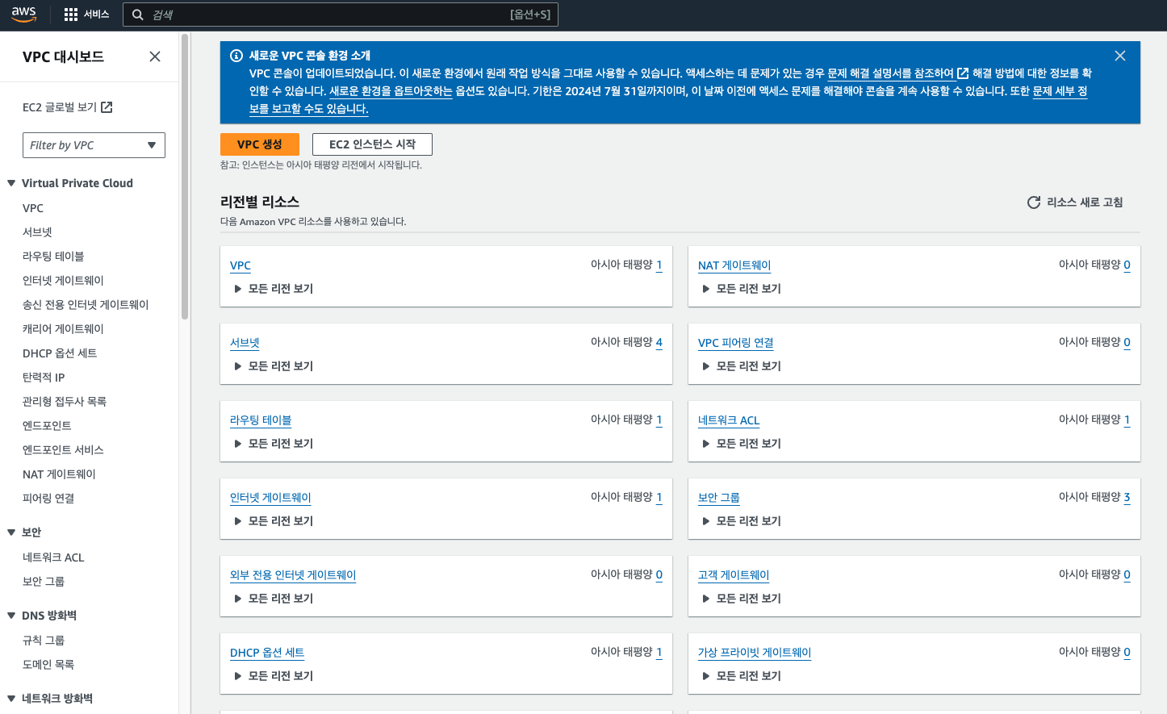Open the Filter by VPC dropdown
The width and height of the screenshot is (1167, 714).
[94, 145]
